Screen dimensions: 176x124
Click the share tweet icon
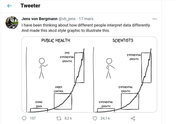[133, 118]
